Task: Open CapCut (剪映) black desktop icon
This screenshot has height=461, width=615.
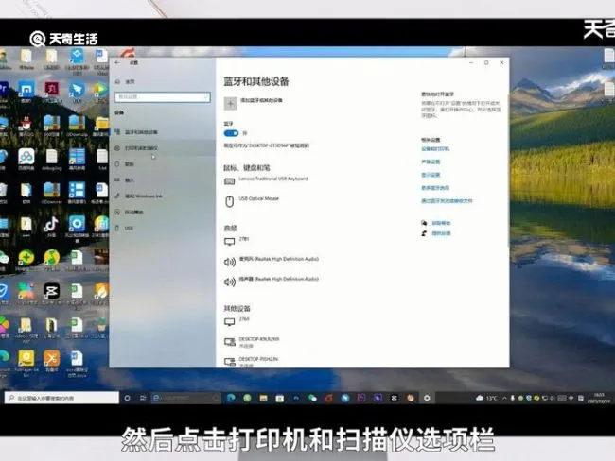Action: 51,294
